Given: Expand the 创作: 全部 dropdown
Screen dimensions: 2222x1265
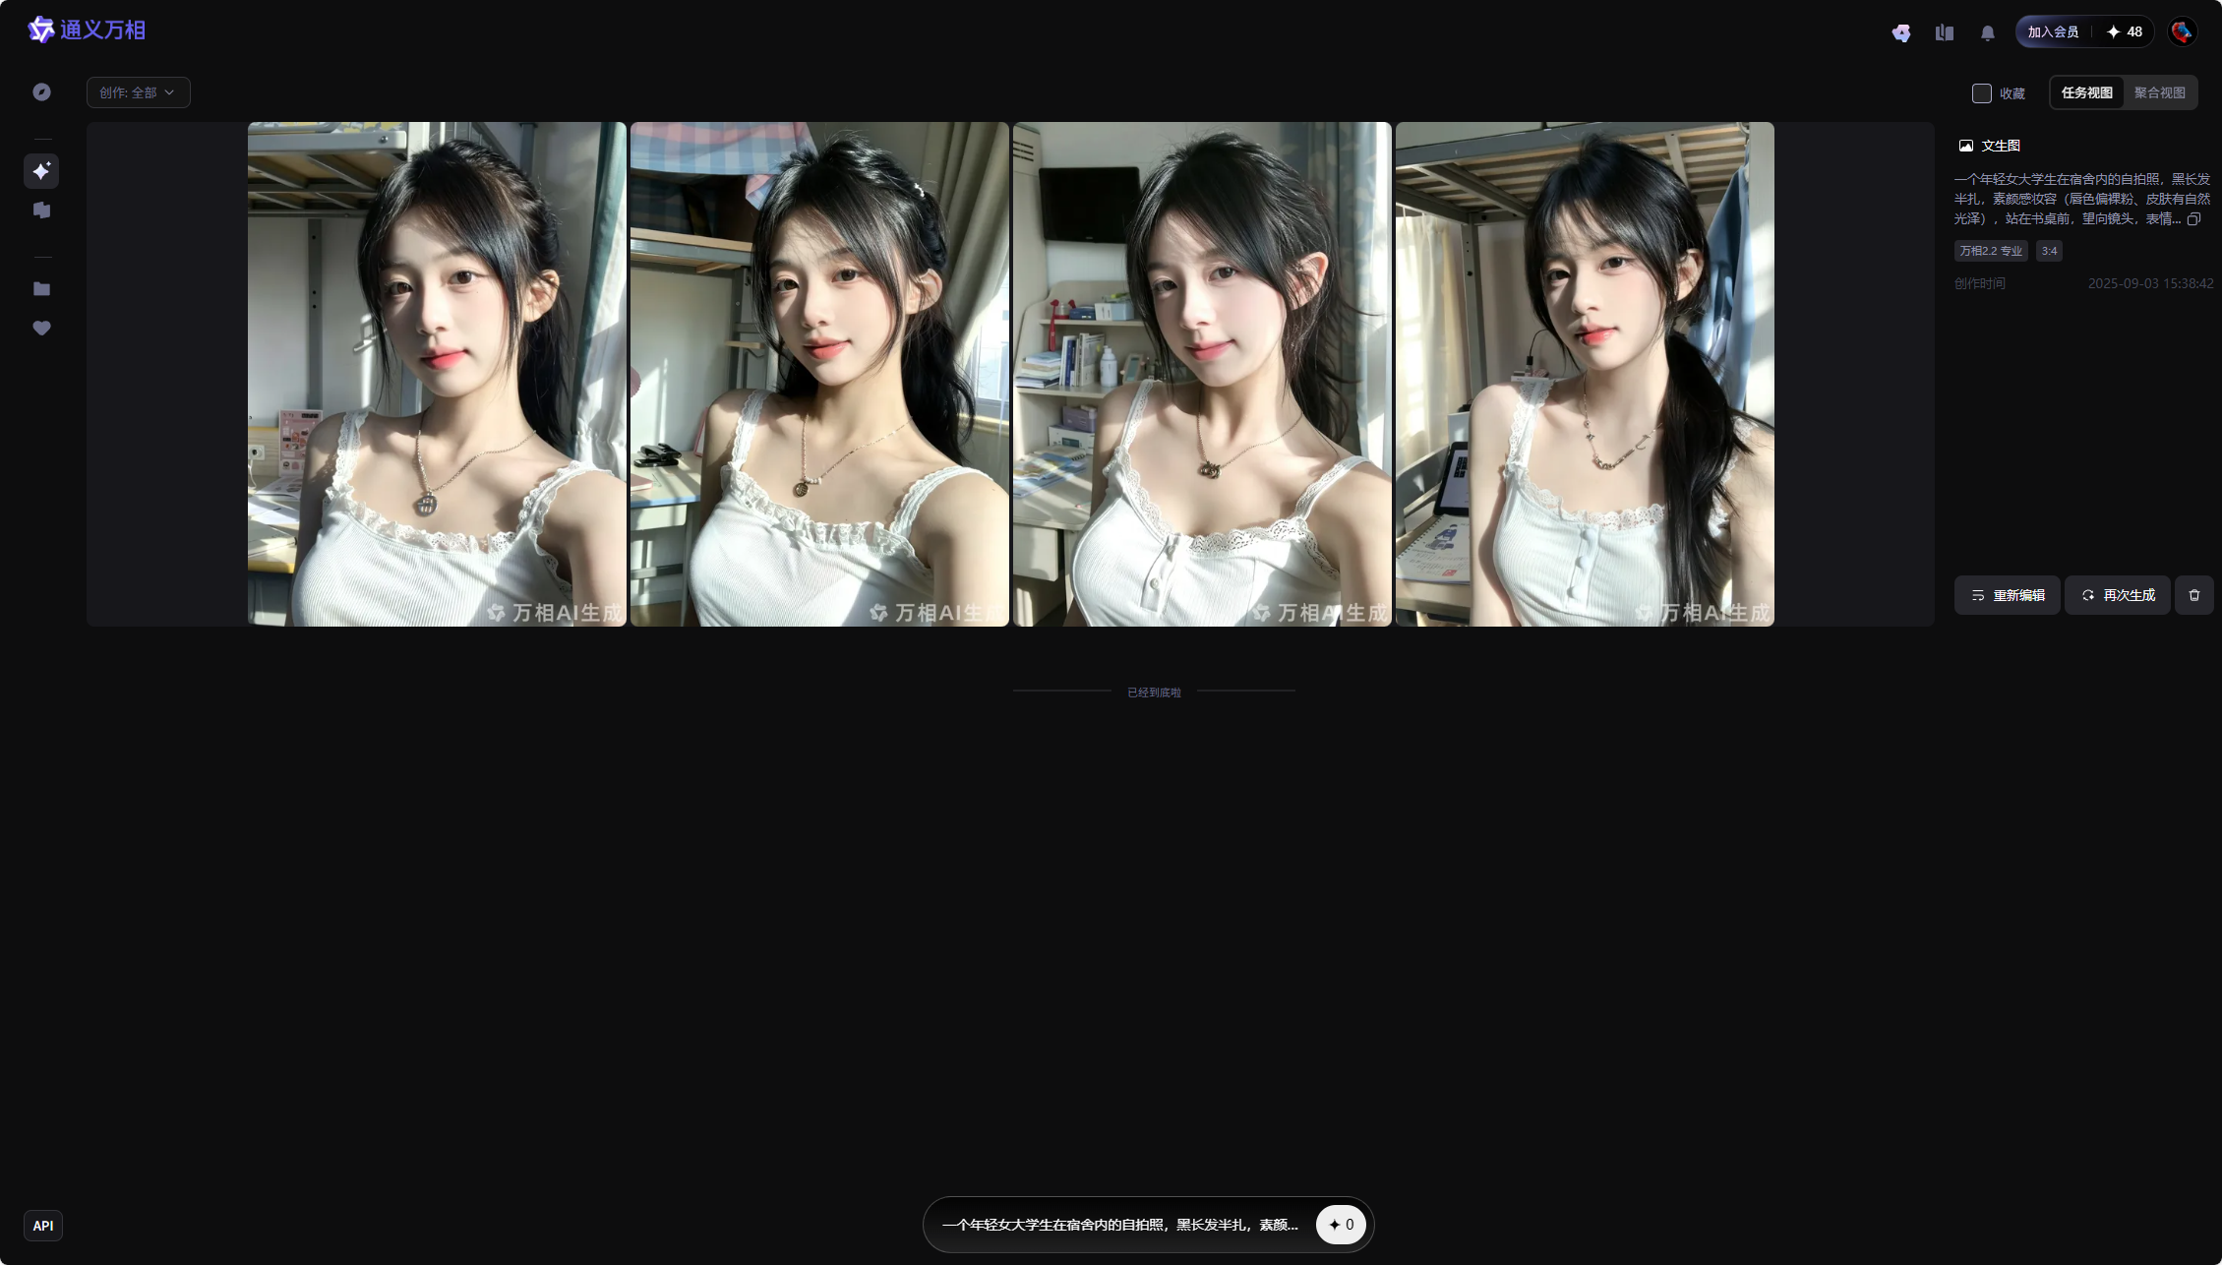Looking at the screenshot, I should [x=138, y=92].
